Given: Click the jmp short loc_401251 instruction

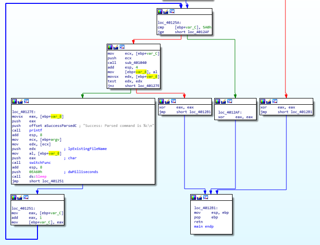Looking at the screenshot, I should [x=38, y=181].
